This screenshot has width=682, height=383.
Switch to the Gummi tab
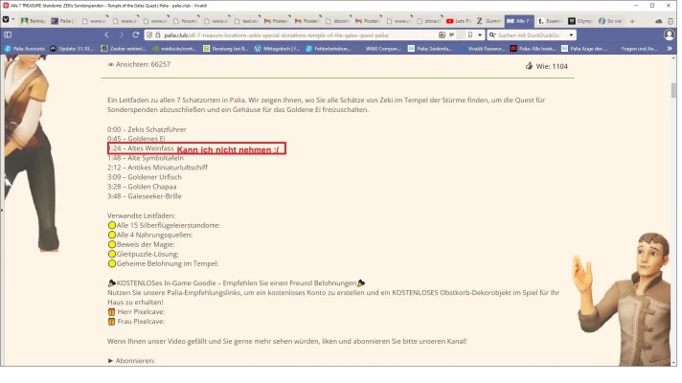(x=489, y=21)
